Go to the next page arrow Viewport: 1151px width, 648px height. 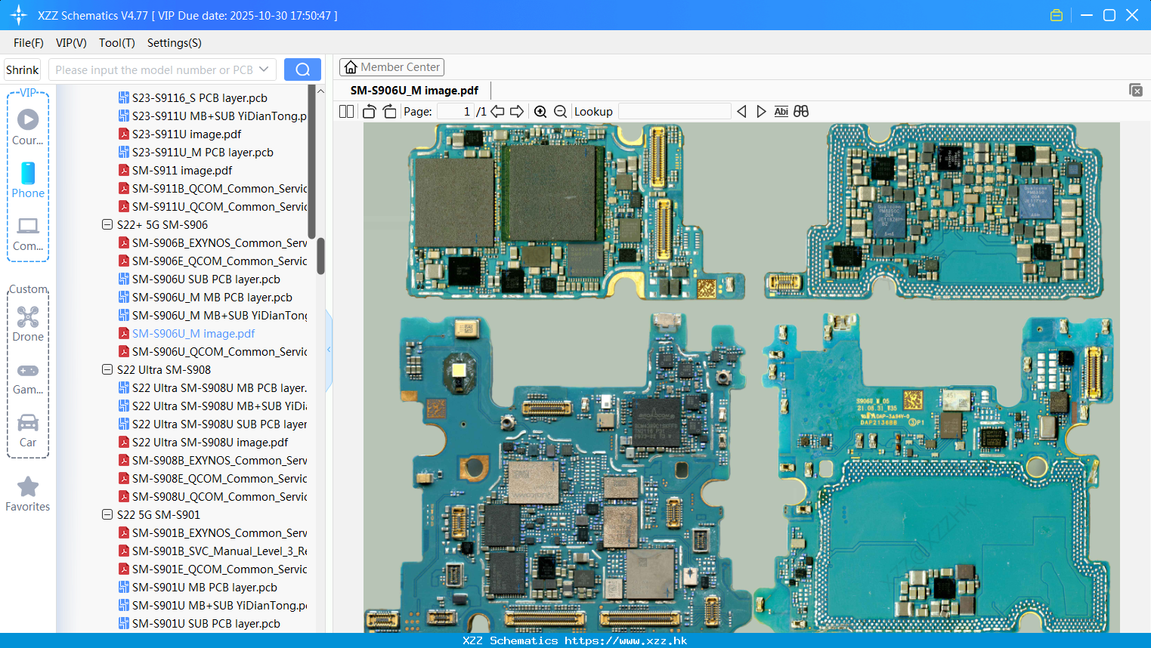pyautogui.click(x=517, y=111)
